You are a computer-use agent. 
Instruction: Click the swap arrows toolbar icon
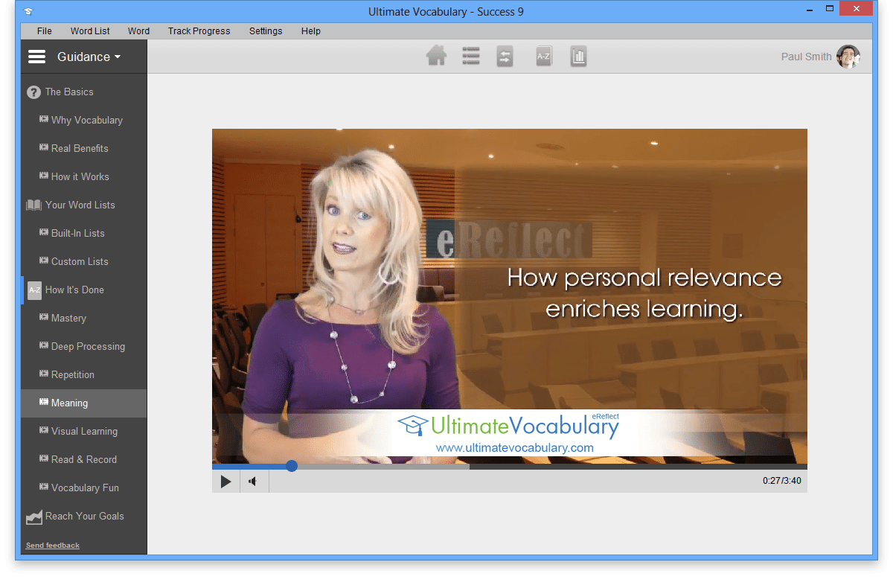505,57
